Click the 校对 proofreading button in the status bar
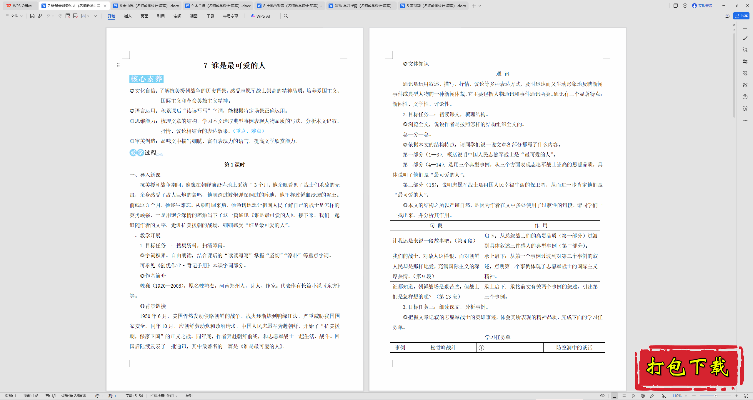This screenshot has width=753, height=400. click(189, 396)
